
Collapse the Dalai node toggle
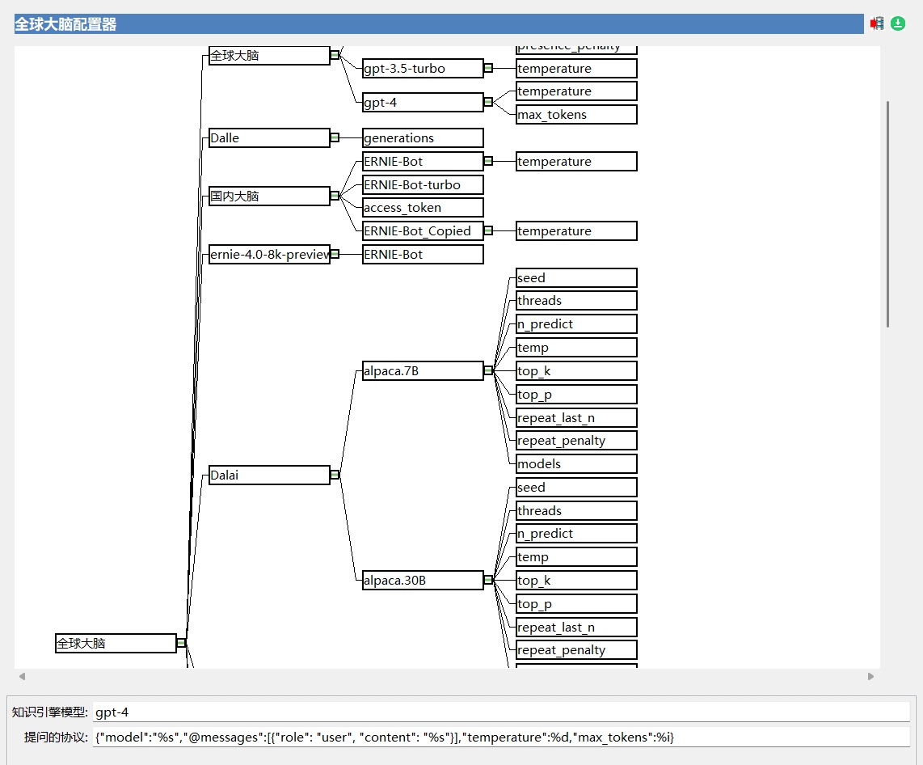click(335, 475)
